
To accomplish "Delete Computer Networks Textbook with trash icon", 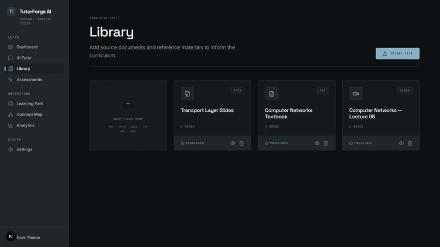I will 325,143.
